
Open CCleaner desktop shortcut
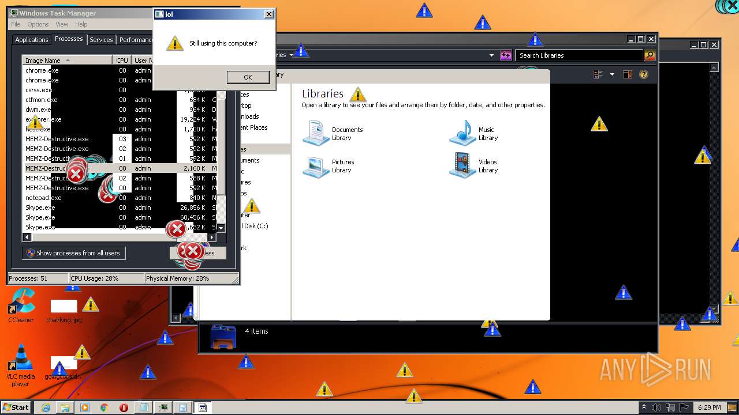21,306
